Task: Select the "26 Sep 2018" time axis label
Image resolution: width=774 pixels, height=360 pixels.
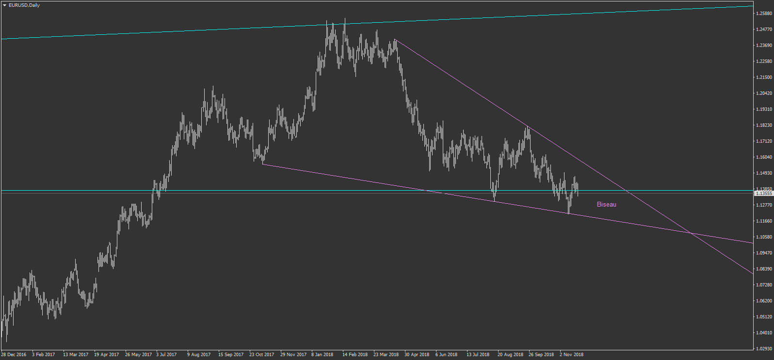Action: (x=541, y=355)
